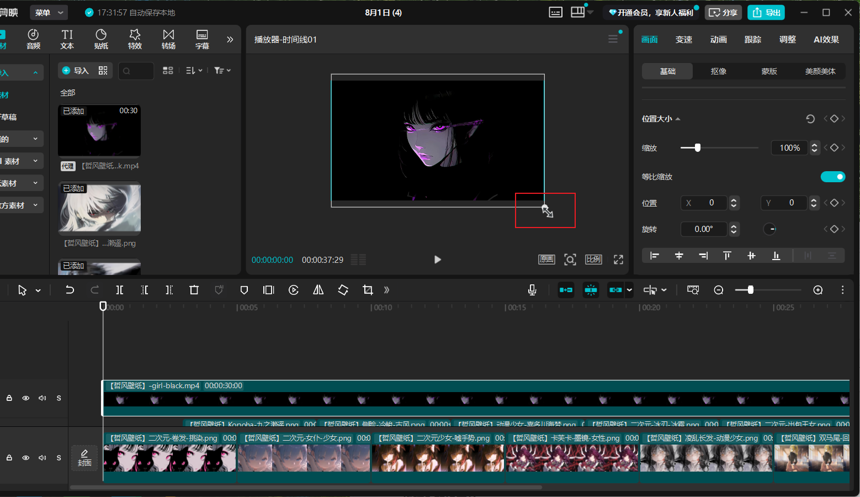The image size is (860, 497).
Task: Open the 特效 (Effects) media tab
Action: pyautogui.click(x=135, y=39)
